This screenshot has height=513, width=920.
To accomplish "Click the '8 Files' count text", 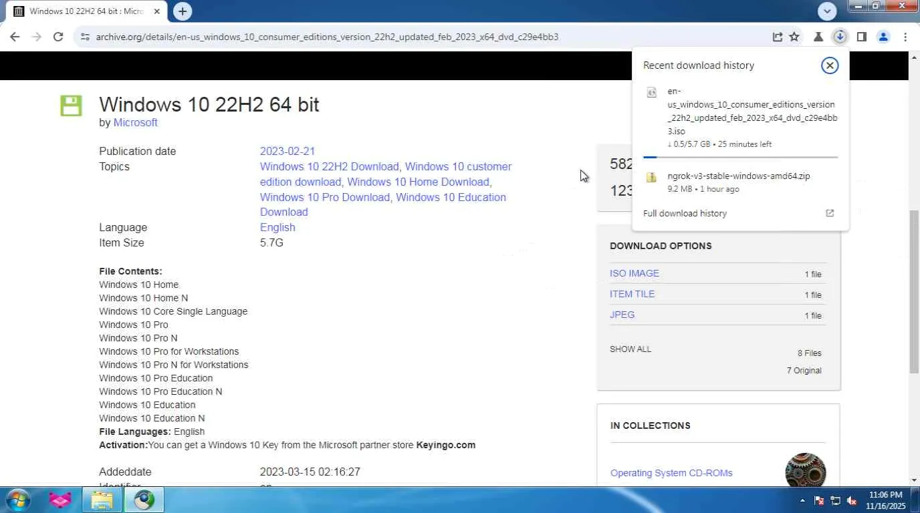I will tap(809, 353).
